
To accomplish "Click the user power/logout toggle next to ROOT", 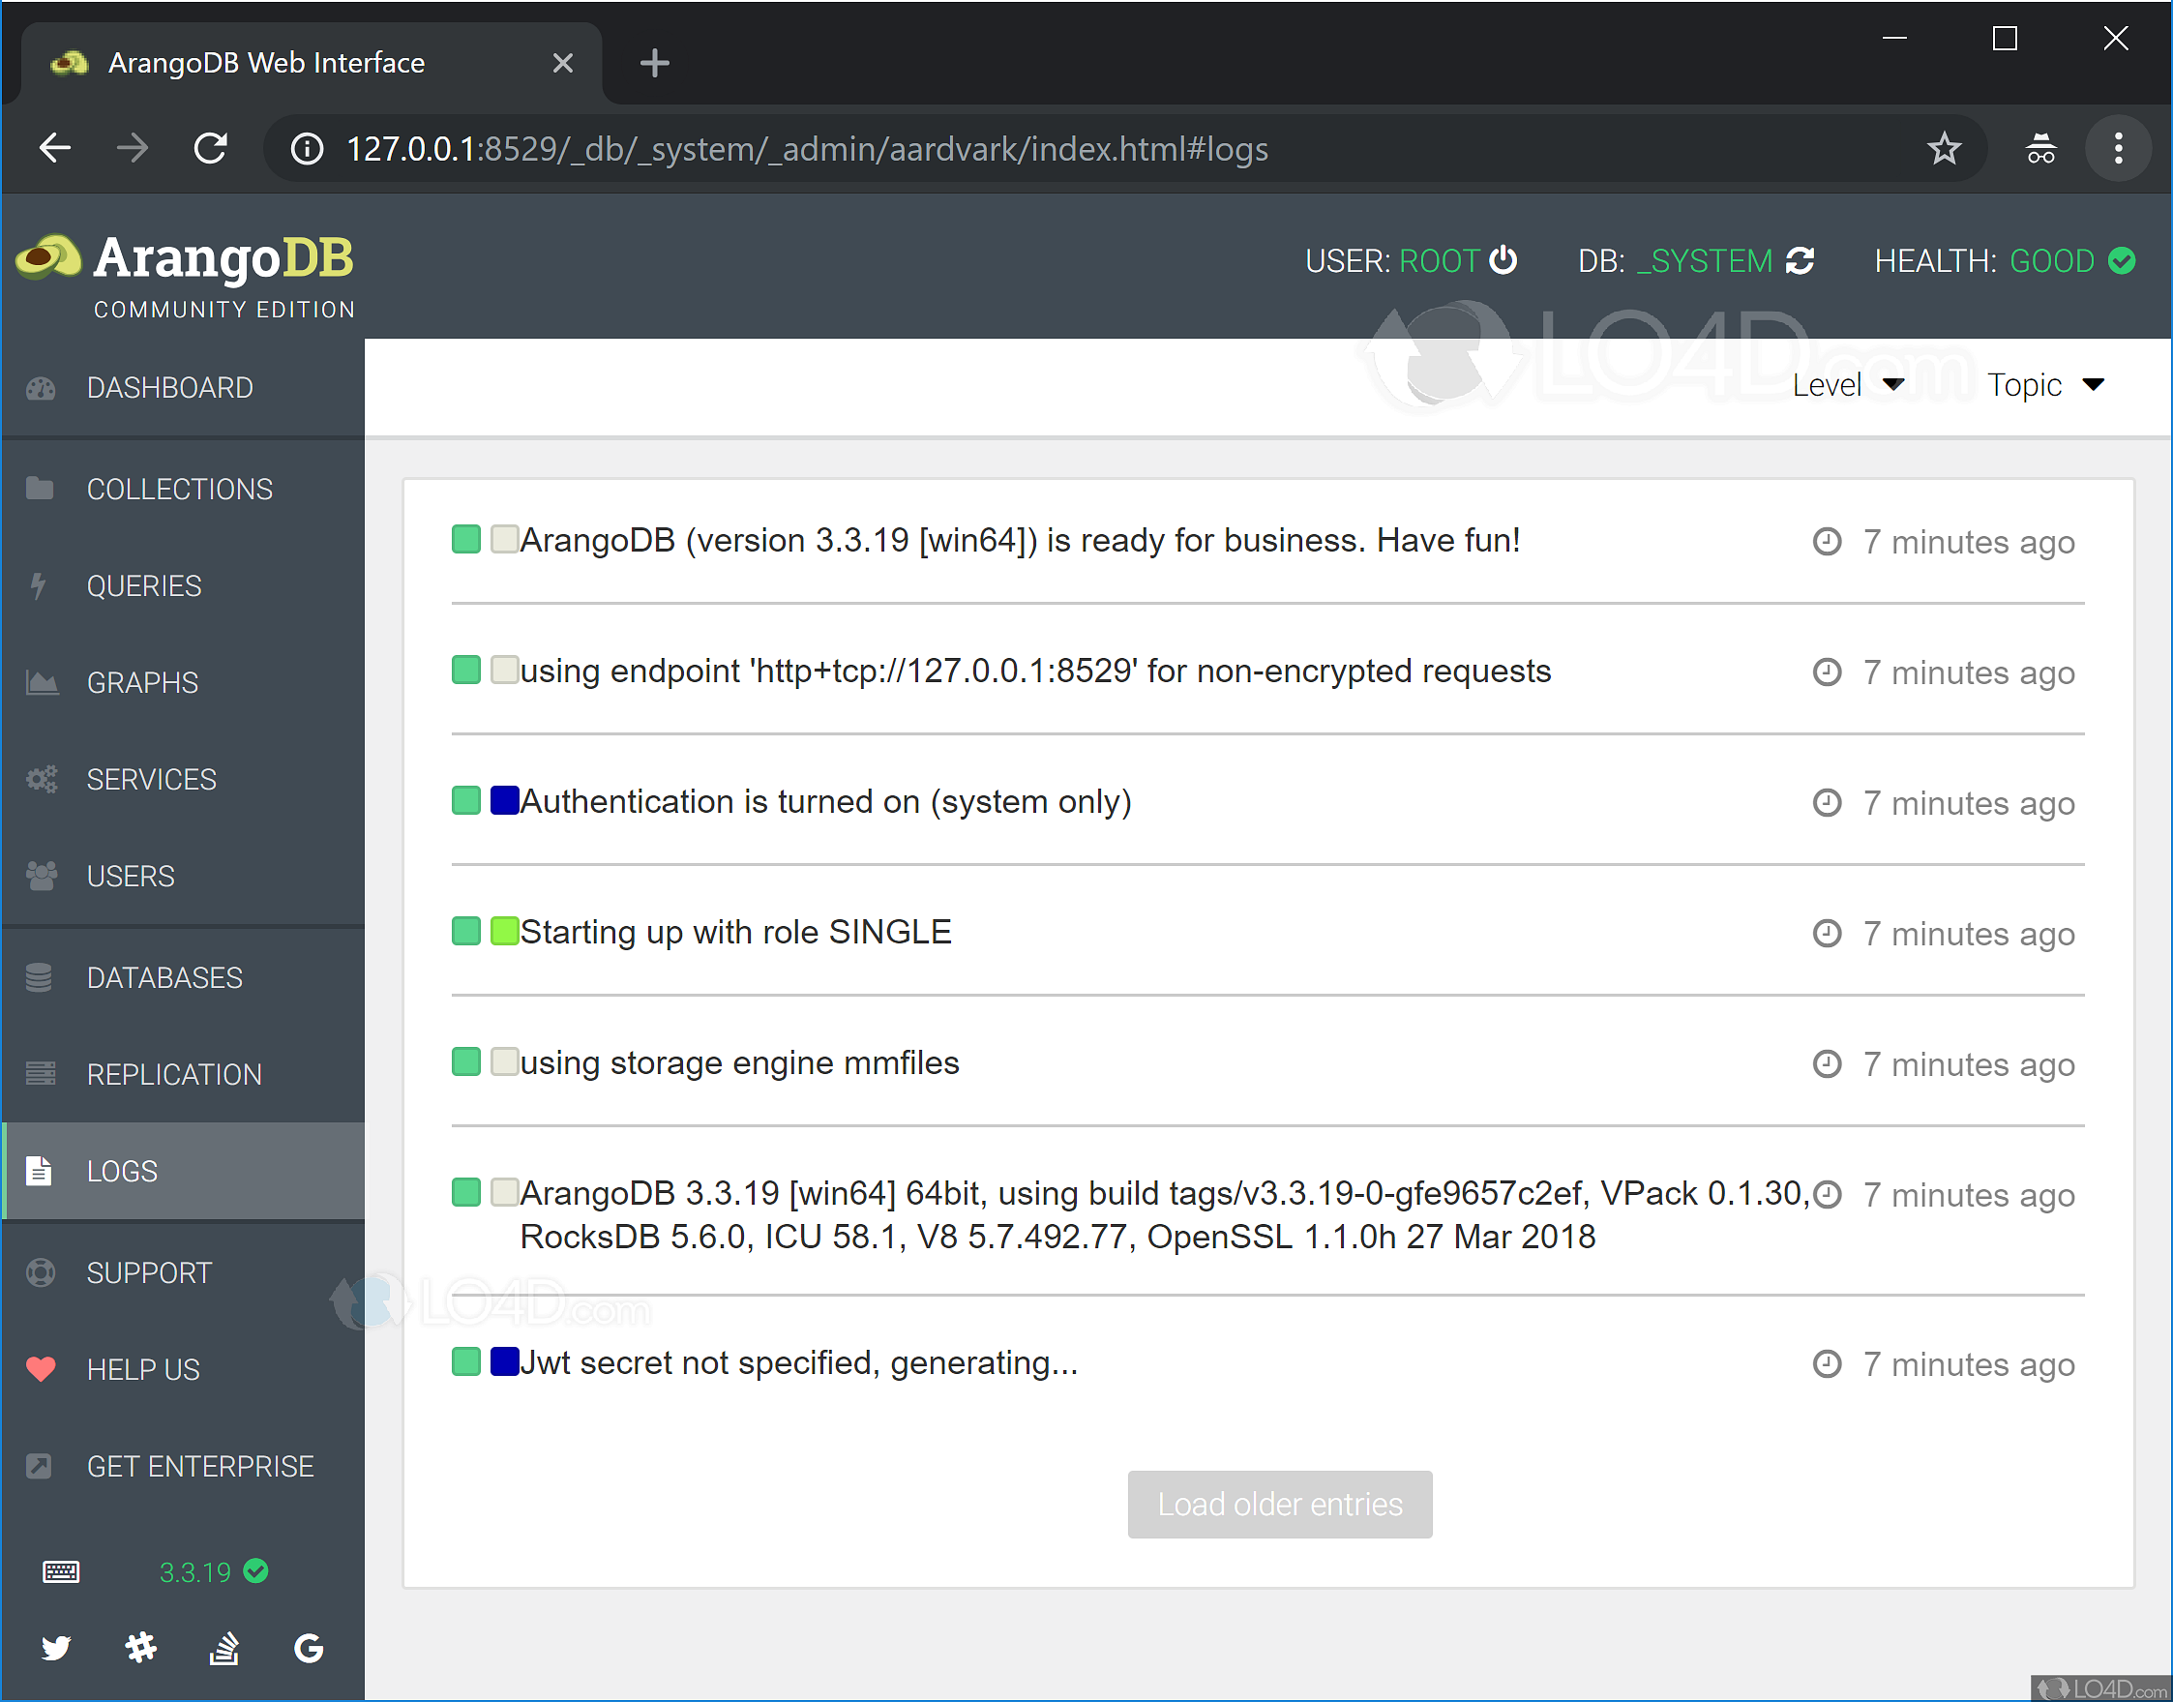I will [x=1504, y=260].
